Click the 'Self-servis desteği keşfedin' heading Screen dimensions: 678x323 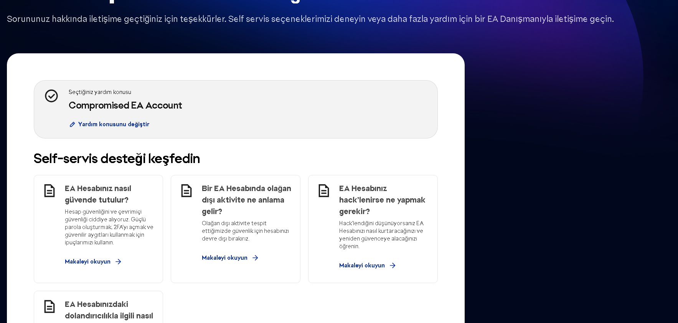(117, 158)
